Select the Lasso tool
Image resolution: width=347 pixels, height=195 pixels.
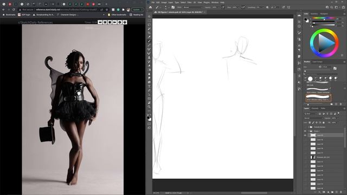(x=149, y=24)
